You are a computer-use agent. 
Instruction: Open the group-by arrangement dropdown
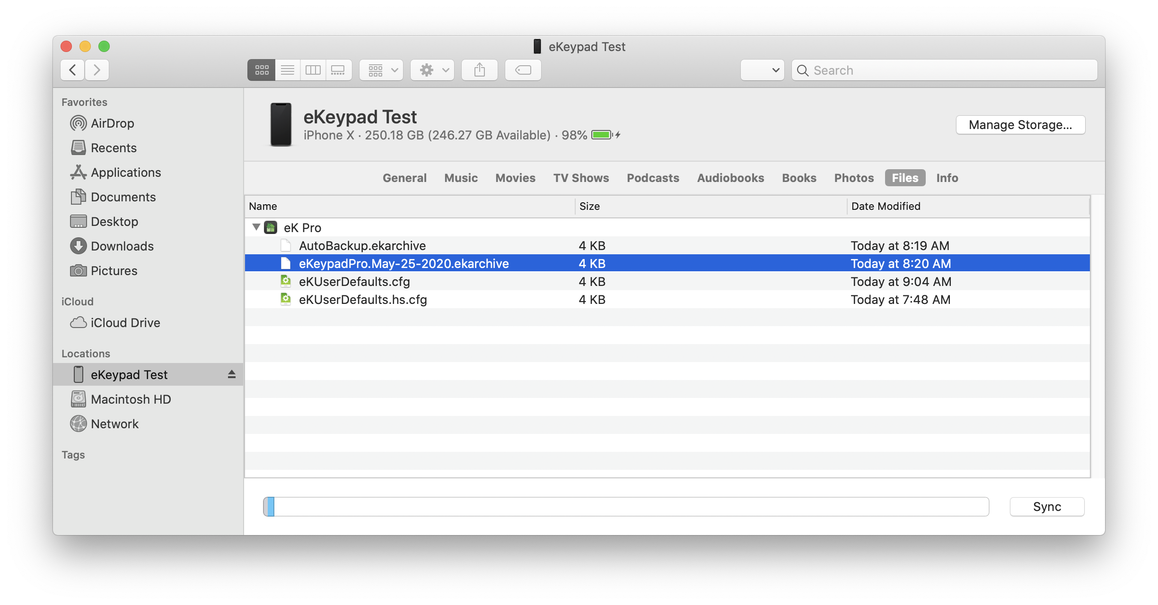tap(381, 70)
